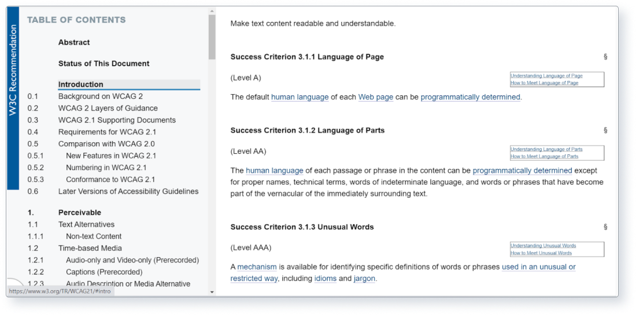
Task: Open section link icon for 3.1.1 Language of Page
Action: point(605,57)
